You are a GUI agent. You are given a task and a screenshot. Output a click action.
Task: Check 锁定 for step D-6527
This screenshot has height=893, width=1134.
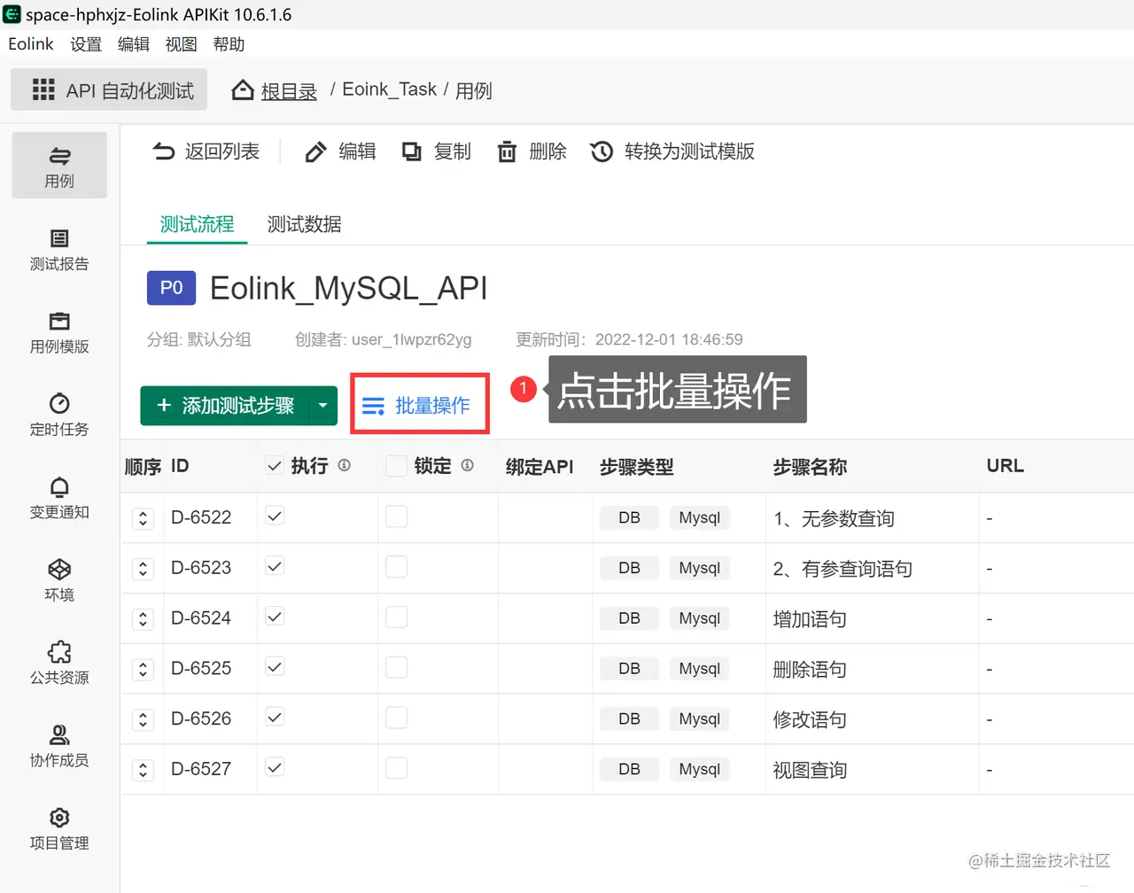(397, 768)
